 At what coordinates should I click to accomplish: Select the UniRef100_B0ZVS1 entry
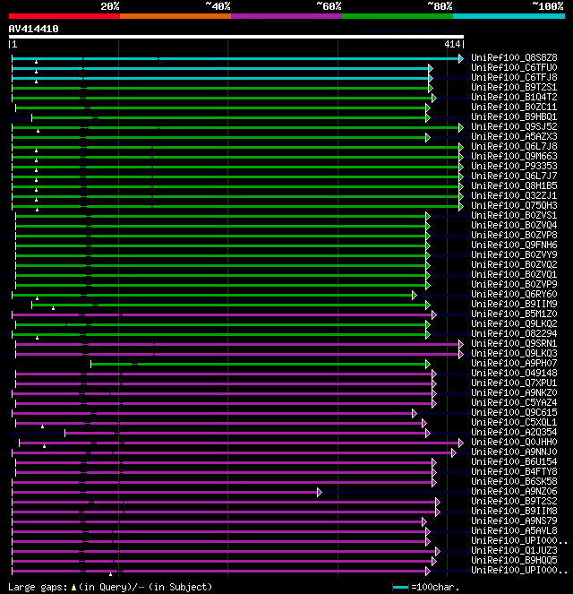click(514, 215)
